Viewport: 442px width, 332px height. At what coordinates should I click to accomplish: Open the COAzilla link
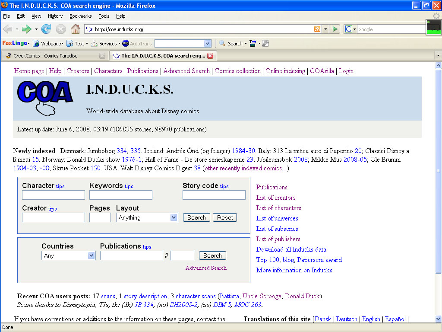322,71
